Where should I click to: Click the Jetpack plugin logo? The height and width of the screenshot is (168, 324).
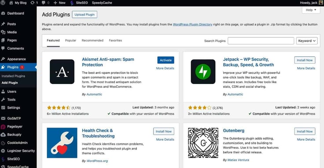tap(203, 72)
